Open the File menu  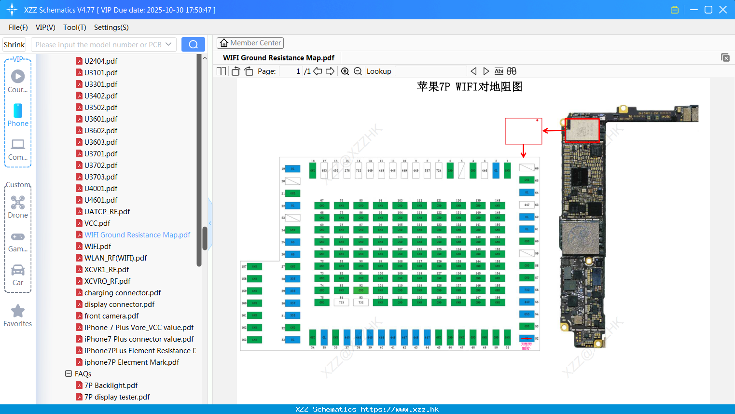(18, 28)
